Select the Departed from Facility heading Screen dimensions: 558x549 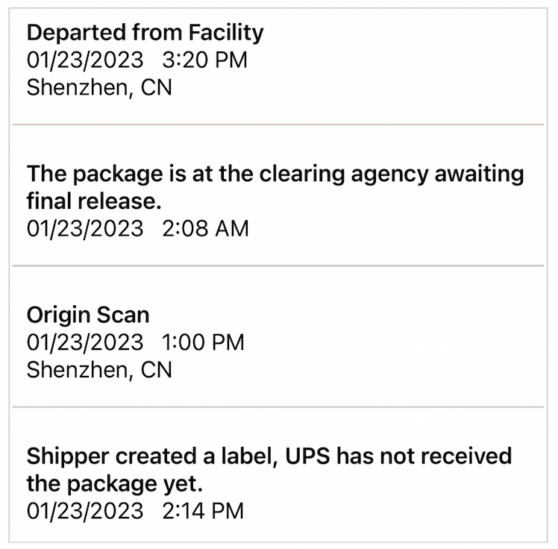click(x=145, y=33)
